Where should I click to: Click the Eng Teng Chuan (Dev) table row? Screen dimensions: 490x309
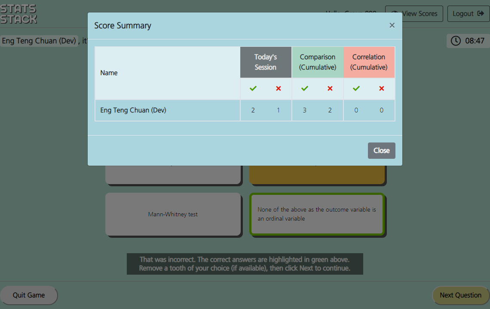point(167,110)
